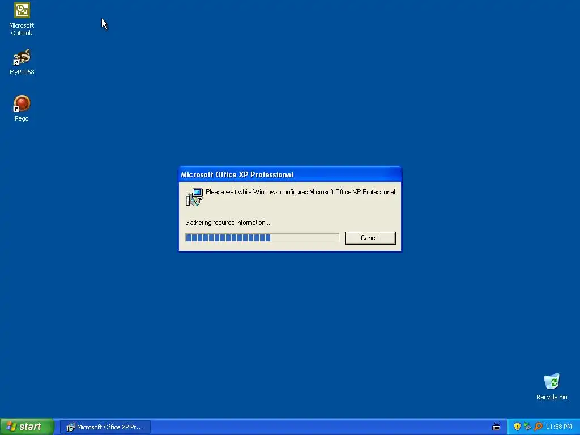This screenshot has width=580, height=435.
Task: Activate Microsoft Office XP taskbar button
Action: 105,427
